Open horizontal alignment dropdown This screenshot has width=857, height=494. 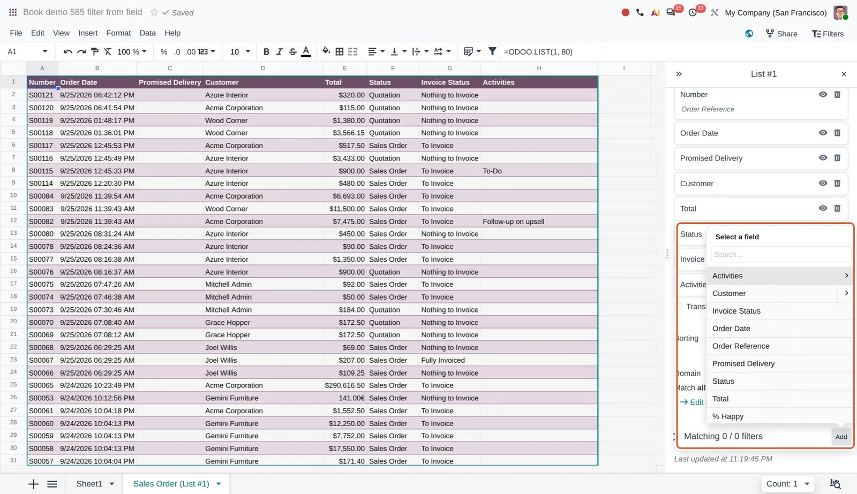[377, 51]
